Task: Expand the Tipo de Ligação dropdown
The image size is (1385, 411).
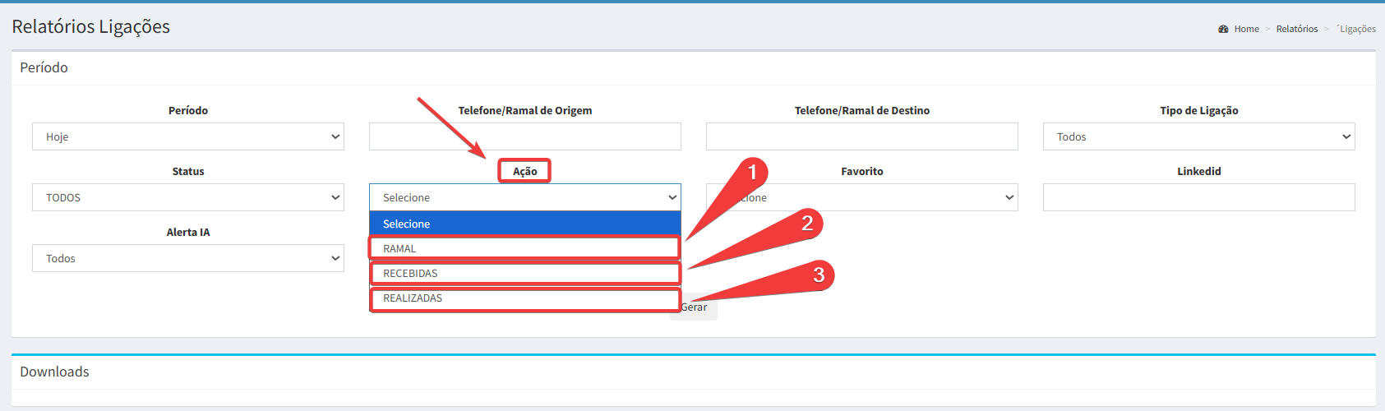Action: (x=1198, y=136)
